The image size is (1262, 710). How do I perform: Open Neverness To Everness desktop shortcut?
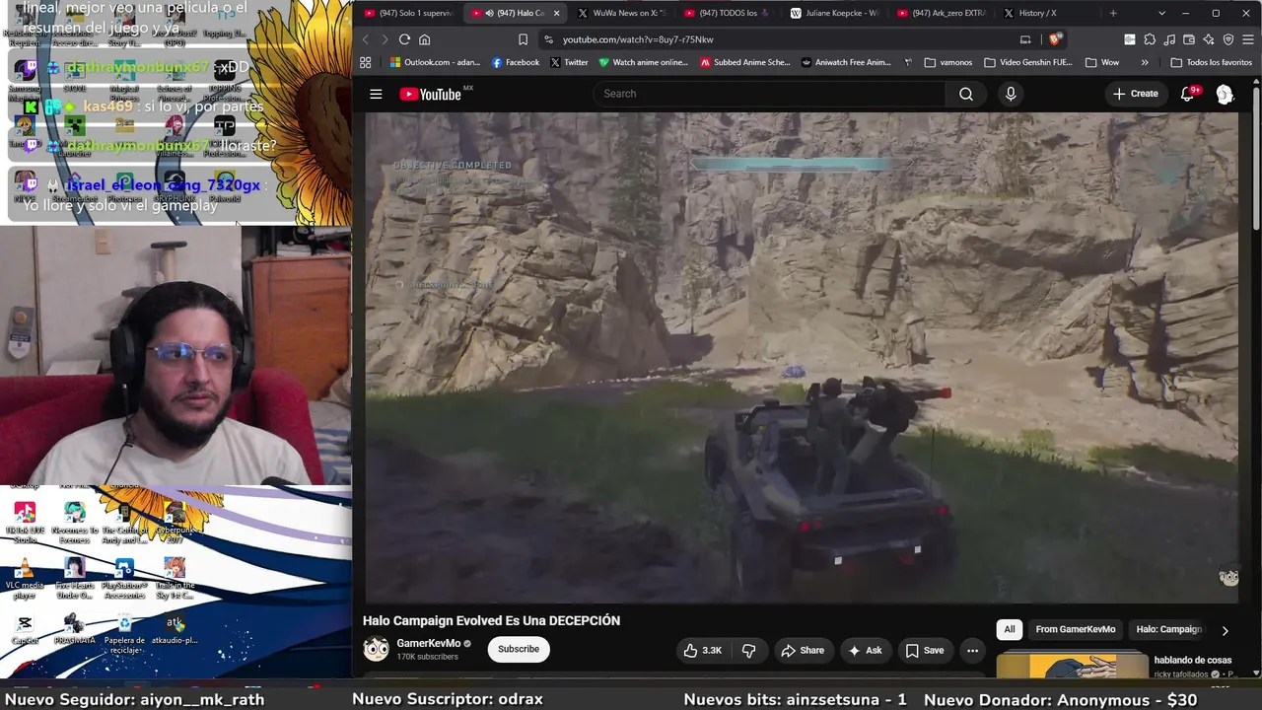click(x=74, y=522)
